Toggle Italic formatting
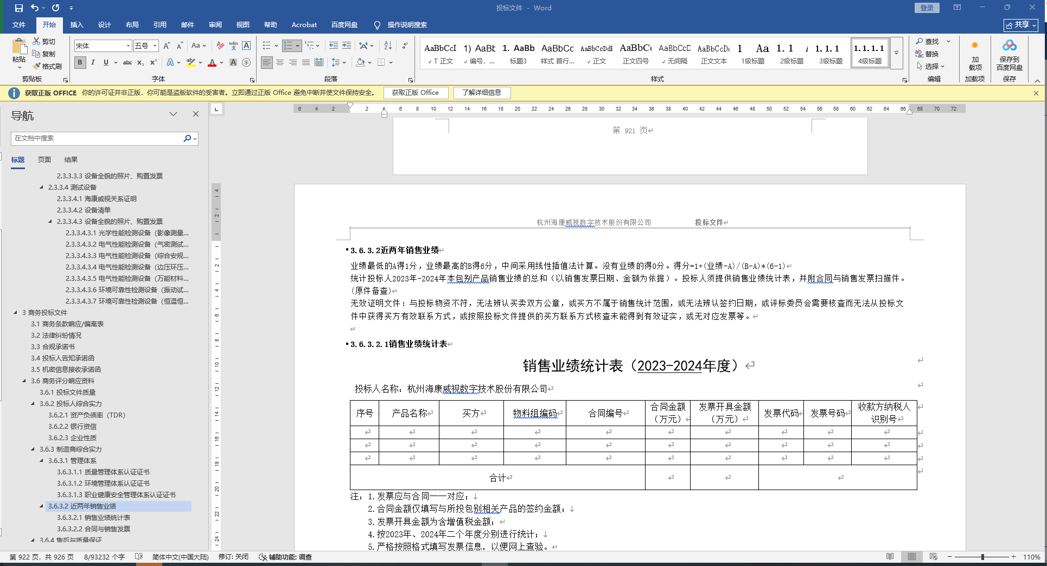The image size is (1047, 566). (93, 62)
